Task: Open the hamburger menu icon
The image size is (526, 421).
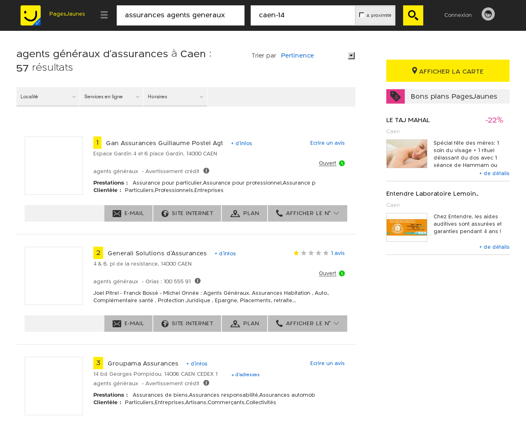Action: coord(104,15)
